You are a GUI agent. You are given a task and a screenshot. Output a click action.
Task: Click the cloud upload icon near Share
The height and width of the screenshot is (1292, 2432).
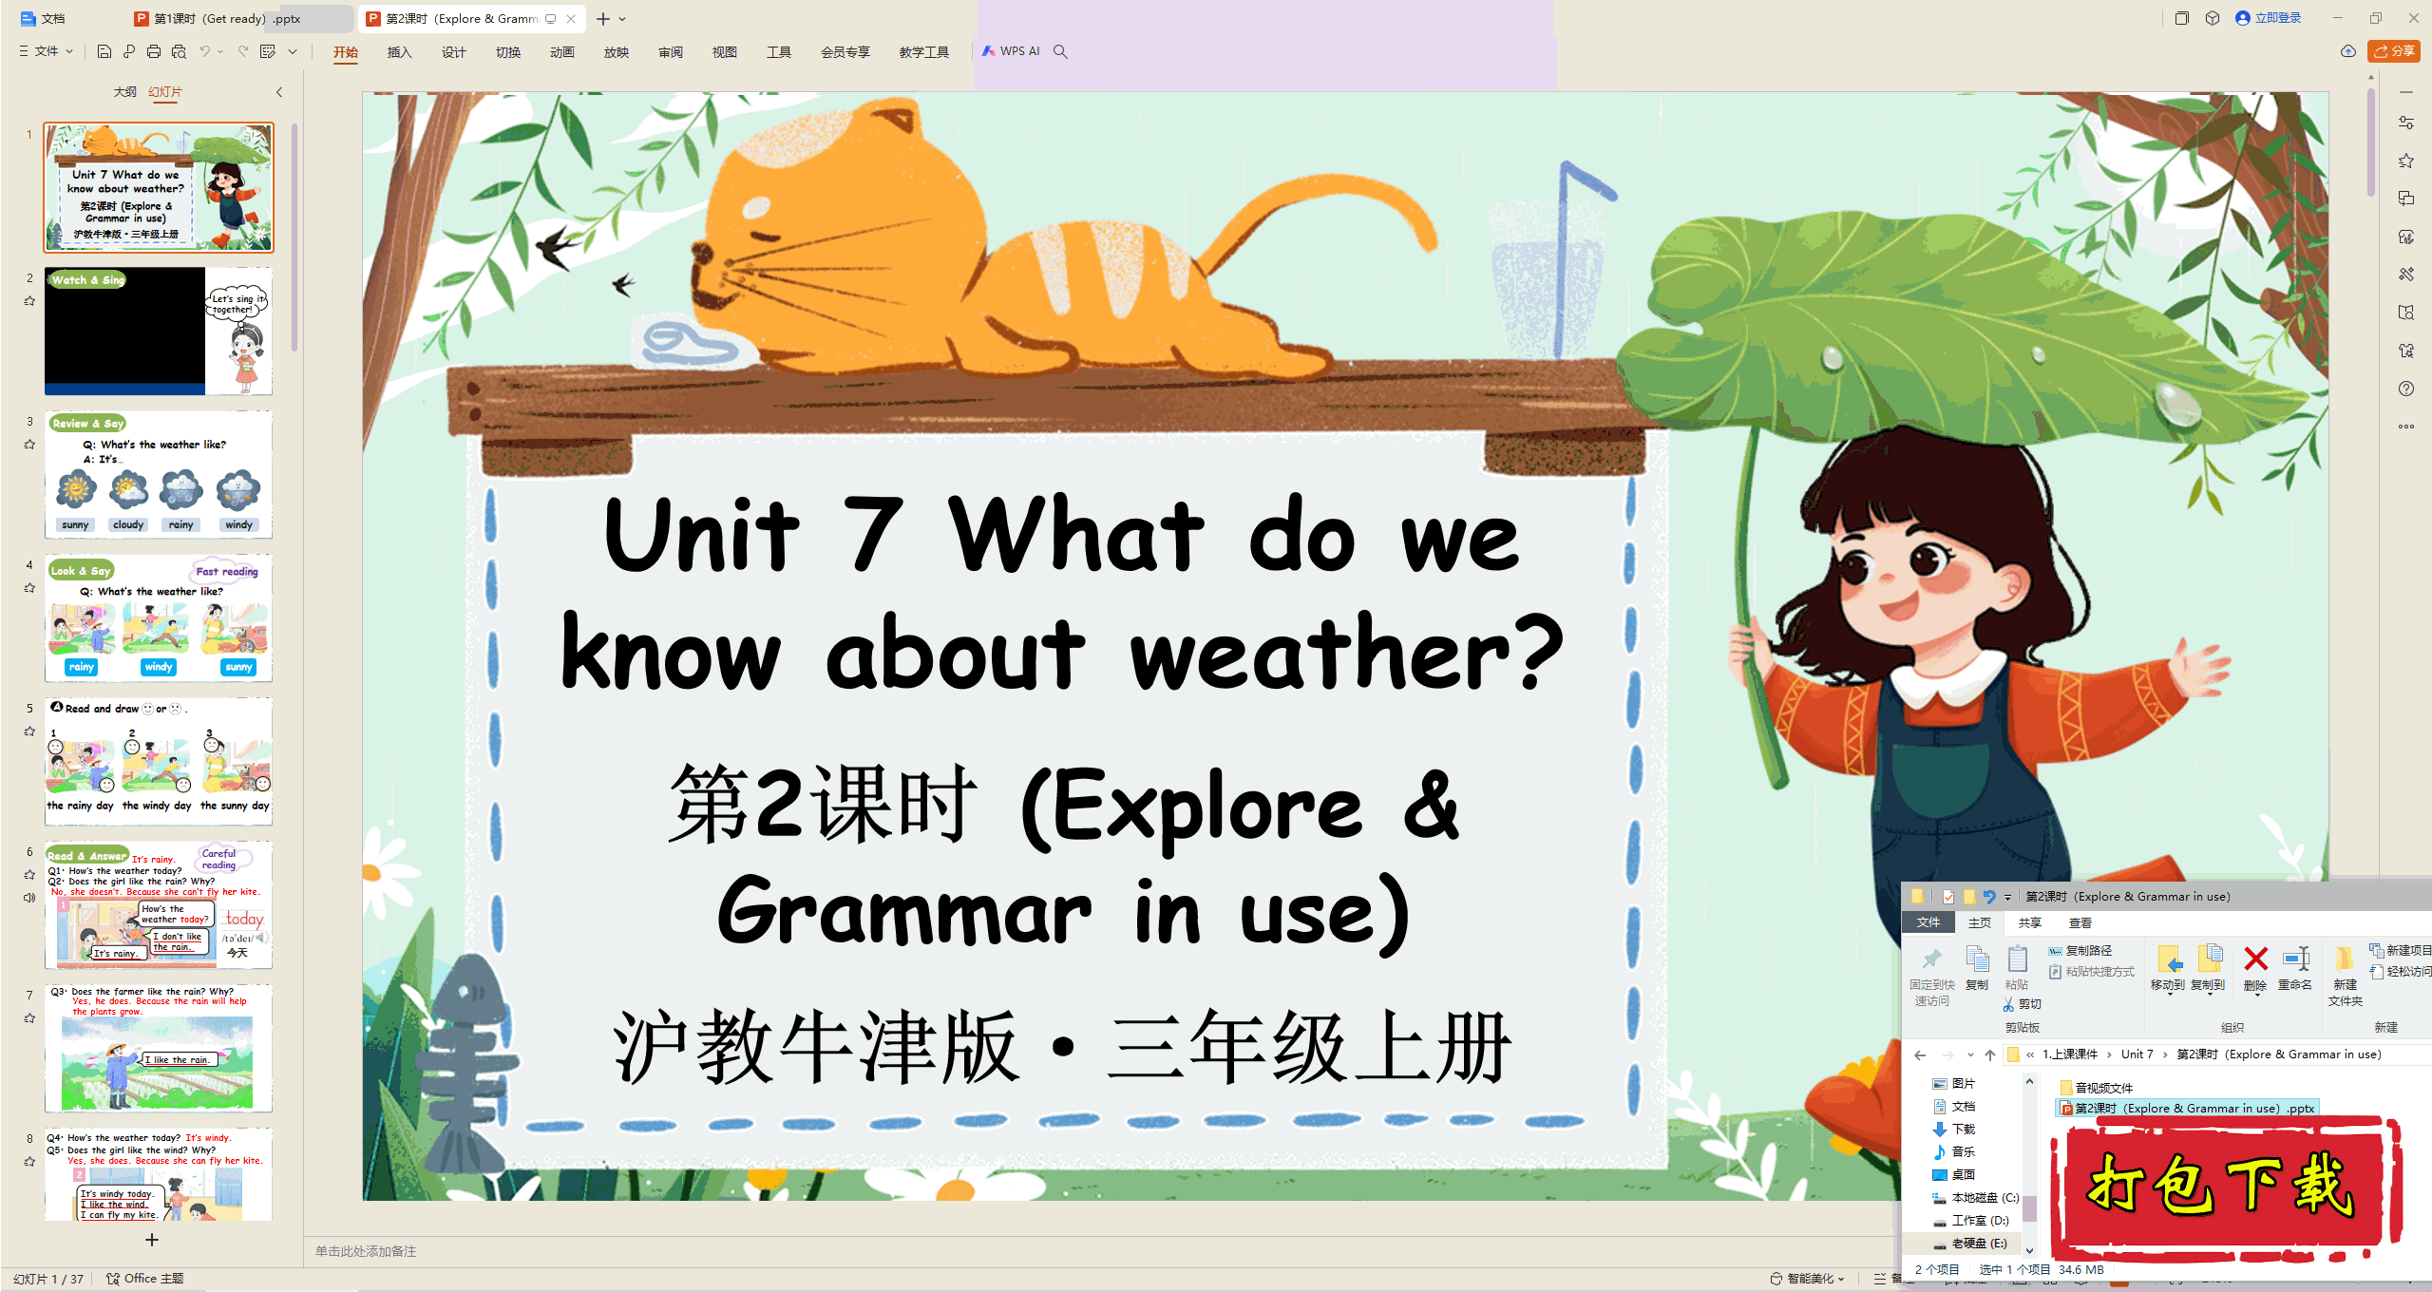pyautogui.click(x=2348, y=51)
